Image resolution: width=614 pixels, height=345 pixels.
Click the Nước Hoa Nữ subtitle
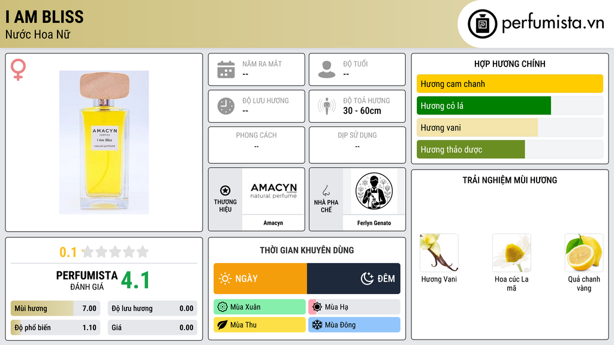[x=38, y=35]
